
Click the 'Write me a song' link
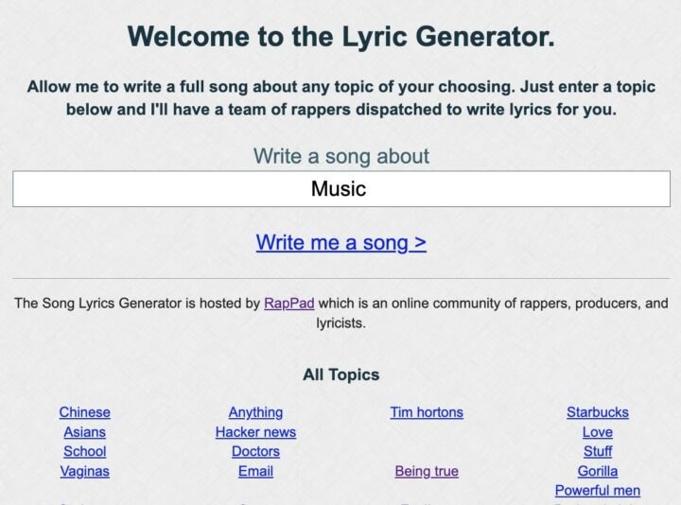(340, 242)
